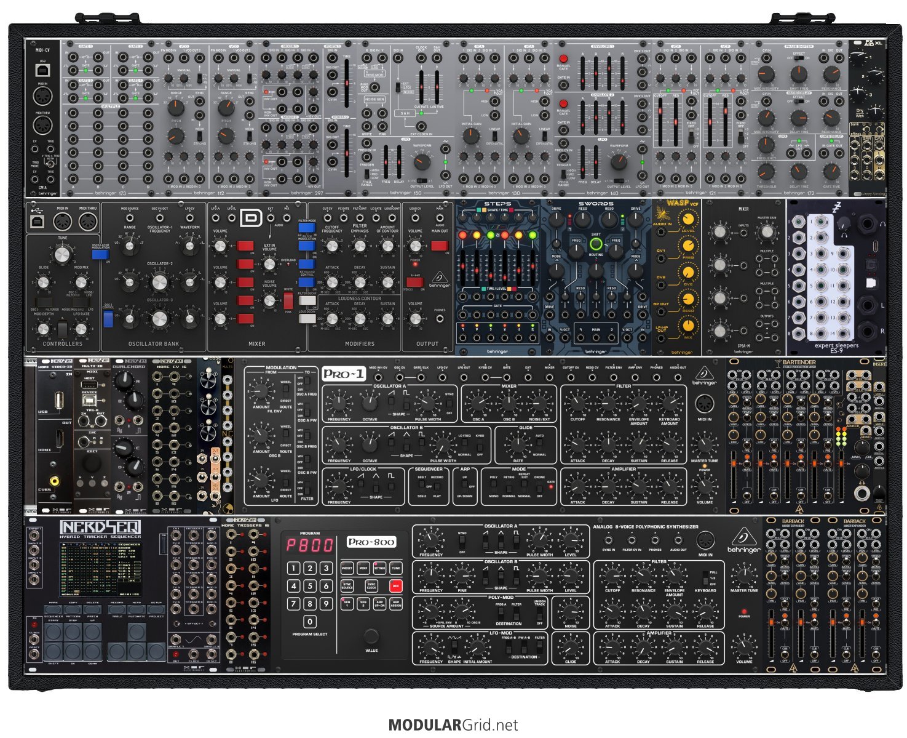Click the PHONES jack on Model D output

(x=439, y=319)
